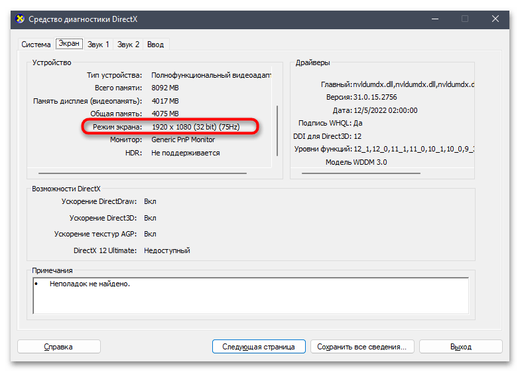Image resolution: width=520 pixels, height=372 pixels.
Task: Click the Уровни функций 12_1 list
Action: [414, 149]
